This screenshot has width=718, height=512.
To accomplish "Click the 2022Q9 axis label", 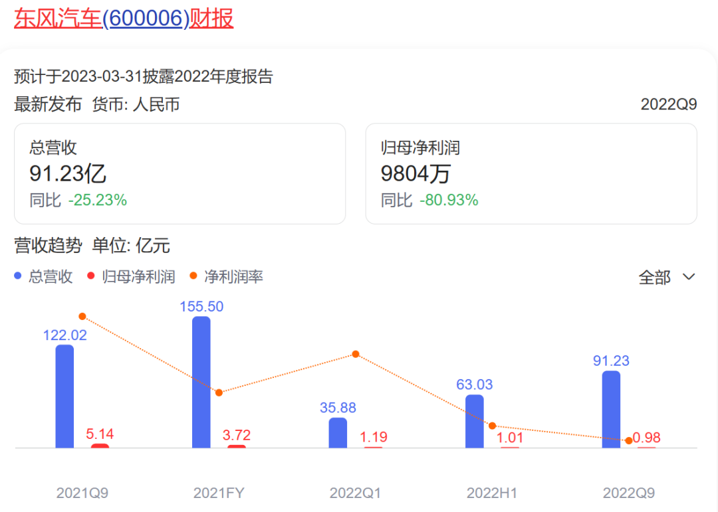I will pos(628,493).
